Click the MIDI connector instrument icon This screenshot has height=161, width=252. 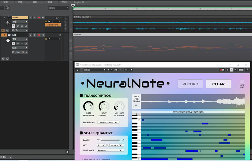coord(8,40)
